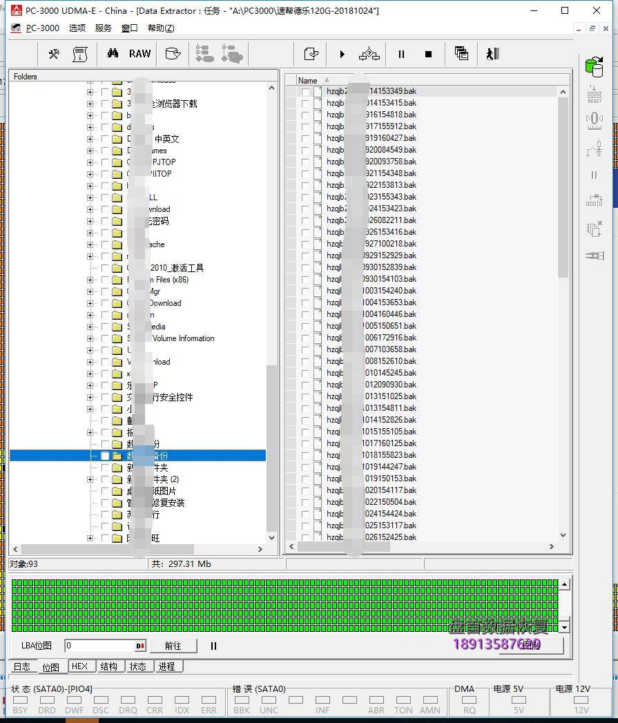Check the highlighted 备份 folder checkbox

click(105, 456)
